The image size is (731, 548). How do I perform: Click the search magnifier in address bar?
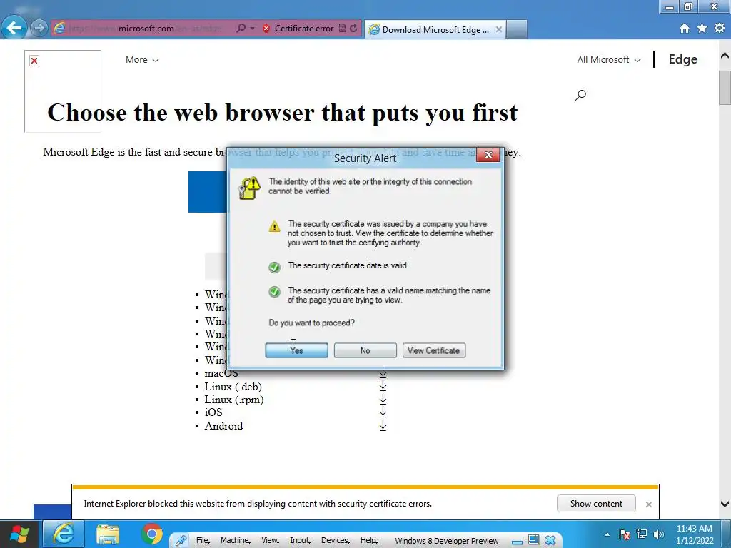pyautogui.click(x=241, y=28)
